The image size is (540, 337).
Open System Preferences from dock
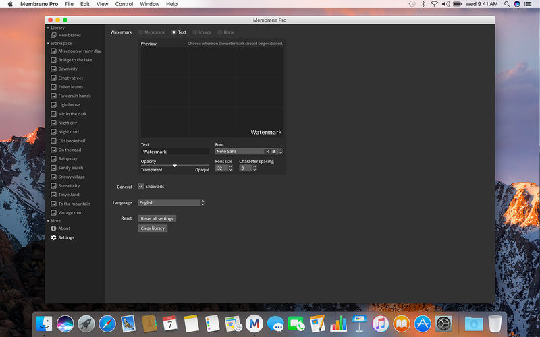443,324
